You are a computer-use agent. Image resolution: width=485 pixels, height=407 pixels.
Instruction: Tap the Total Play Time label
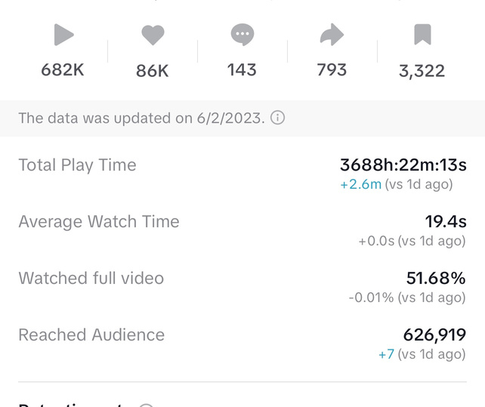pyautogui.click(x=77, y=165)
